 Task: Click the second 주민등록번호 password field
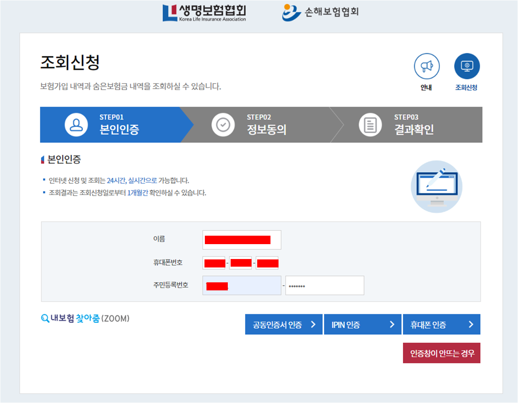click(x=324, y=285)
